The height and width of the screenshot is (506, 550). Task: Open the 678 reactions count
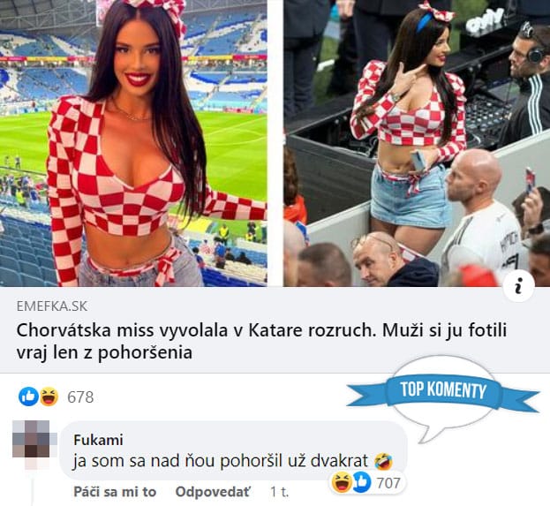80,397
